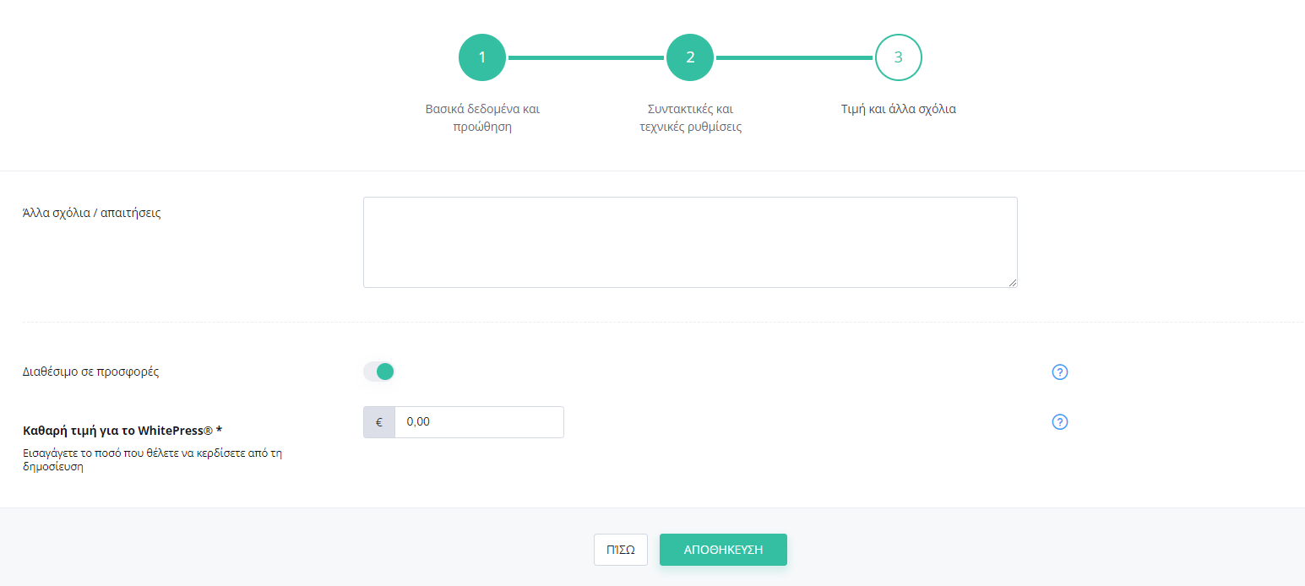This screenshot has height=586, width=1305.
Task: Click the help icon beside the offers toggle
Action: click(x=1060, y=372)
